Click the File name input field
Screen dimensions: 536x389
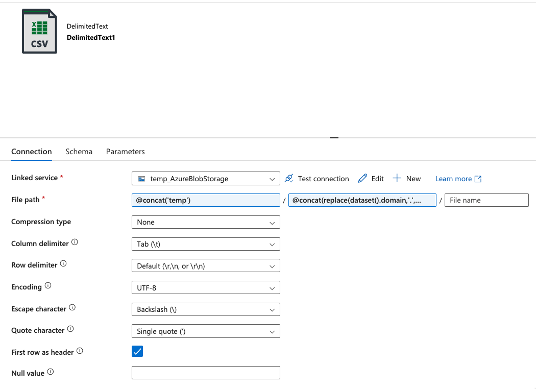pyautogui.click(x=486, y=200)
